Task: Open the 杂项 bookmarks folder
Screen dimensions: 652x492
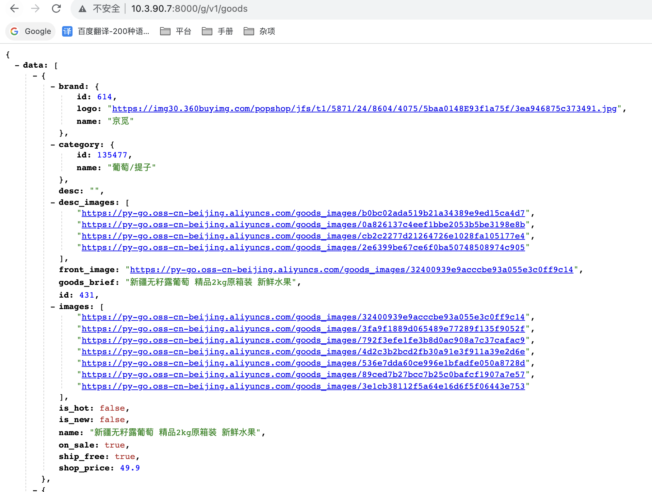Action: [259, 31]
